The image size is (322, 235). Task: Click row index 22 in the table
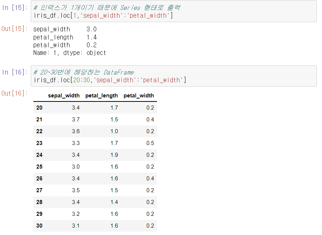tap(39, 131)
